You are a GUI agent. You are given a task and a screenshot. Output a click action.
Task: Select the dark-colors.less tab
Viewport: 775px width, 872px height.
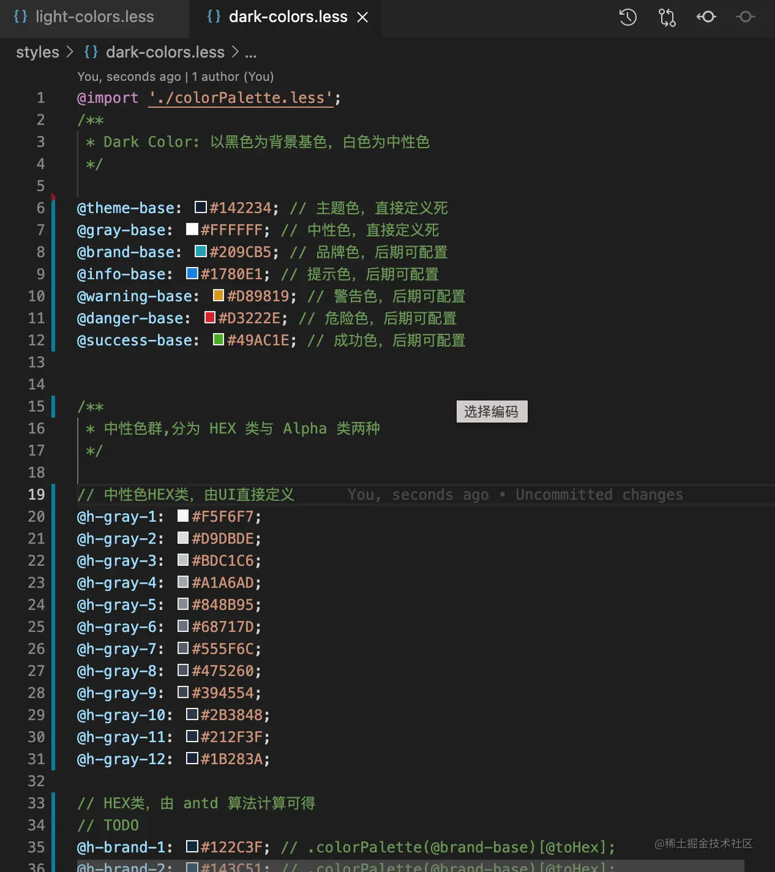click(288, 17)
